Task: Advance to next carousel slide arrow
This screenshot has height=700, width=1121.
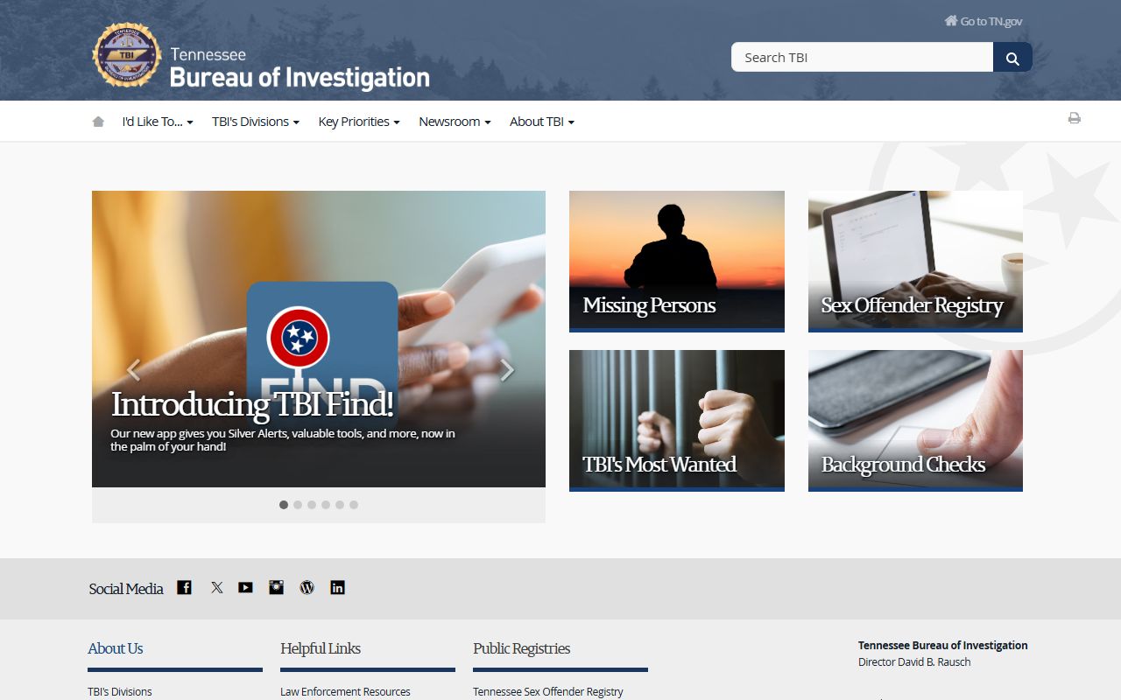Action: (506, 370)
